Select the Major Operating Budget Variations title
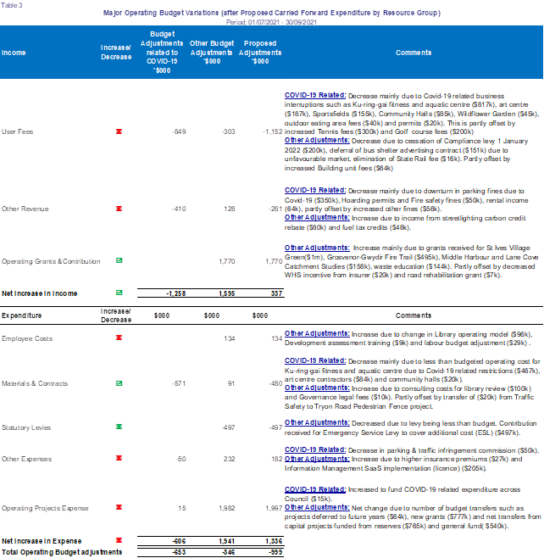Image resolution: width=544 pixels, height=558 pixels. point(272,13)
